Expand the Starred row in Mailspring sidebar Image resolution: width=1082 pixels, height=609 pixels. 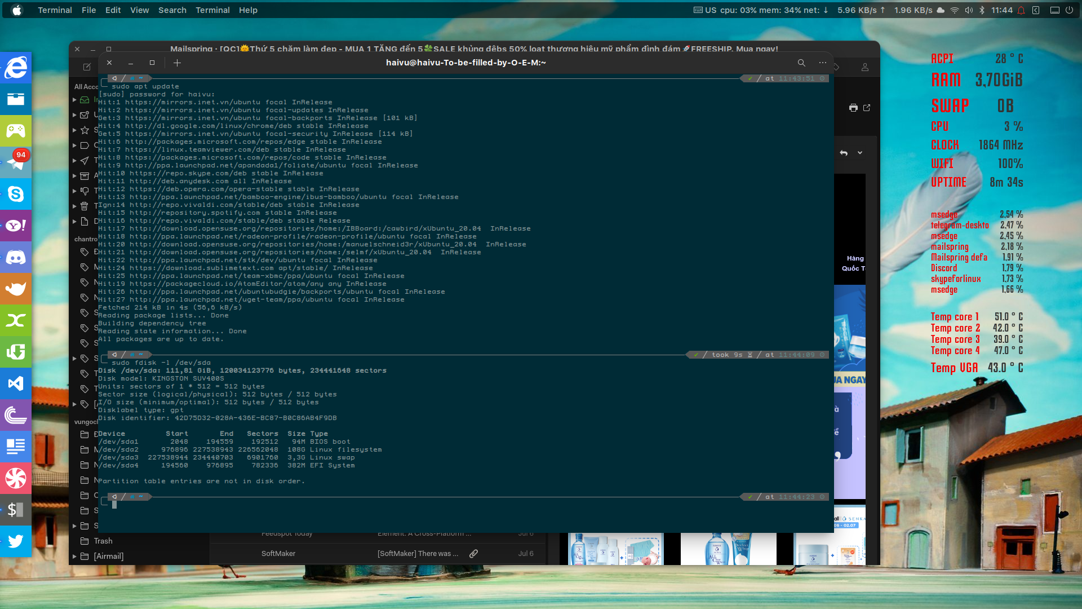pos(74,130)
